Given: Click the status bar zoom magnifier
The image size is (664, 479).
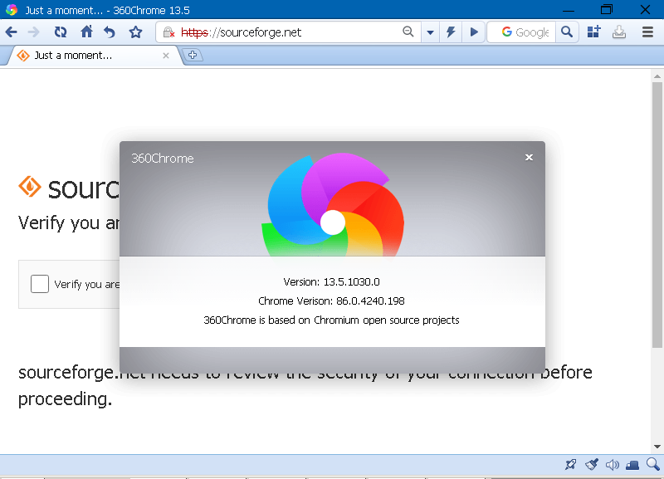Looking at the screenshot, I should tap(653, 464).
